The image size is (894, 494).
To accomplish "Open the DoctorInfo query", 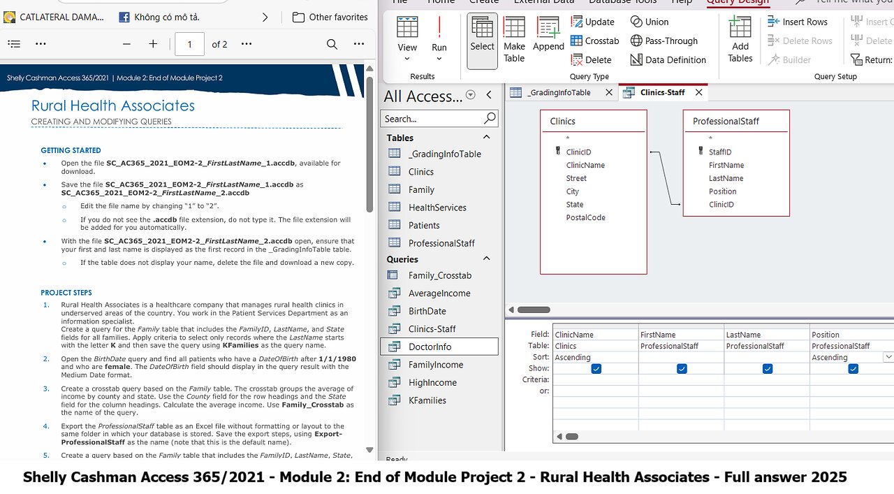I will click(439, 347).
